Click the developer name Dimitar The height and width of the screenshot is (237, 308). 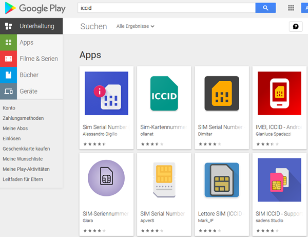(205, 134)
